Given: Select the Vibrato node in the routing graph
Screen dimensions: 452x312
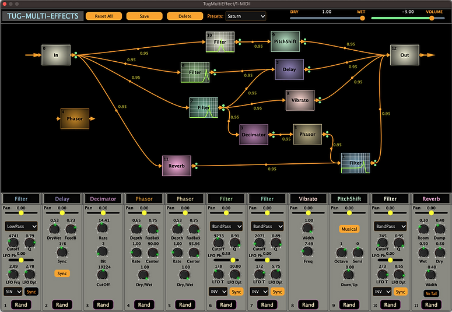Looking at the screenshot, I should 300,100.
